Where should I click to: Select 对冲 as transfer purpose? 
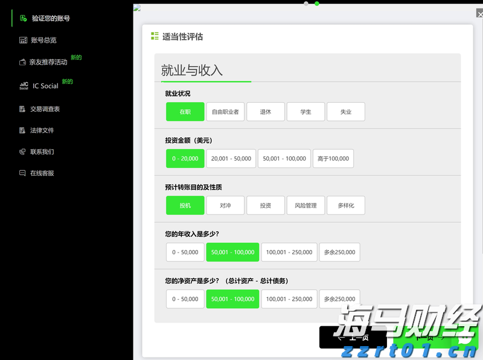[225, 205]
